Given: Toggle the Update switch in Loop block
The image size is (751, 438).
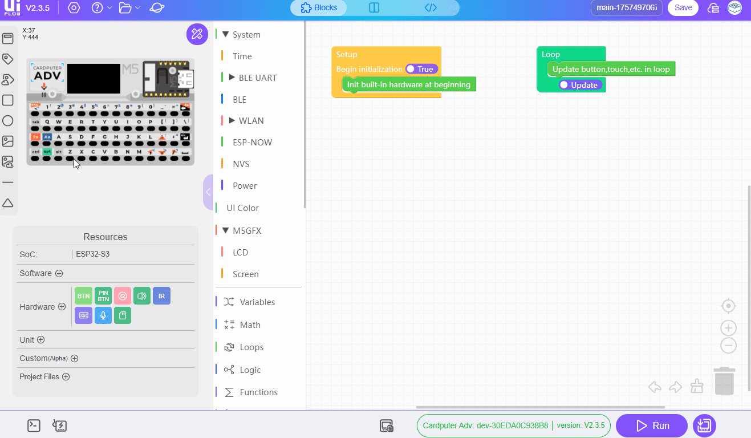Looking at the screenshot, I should [580, 85].
